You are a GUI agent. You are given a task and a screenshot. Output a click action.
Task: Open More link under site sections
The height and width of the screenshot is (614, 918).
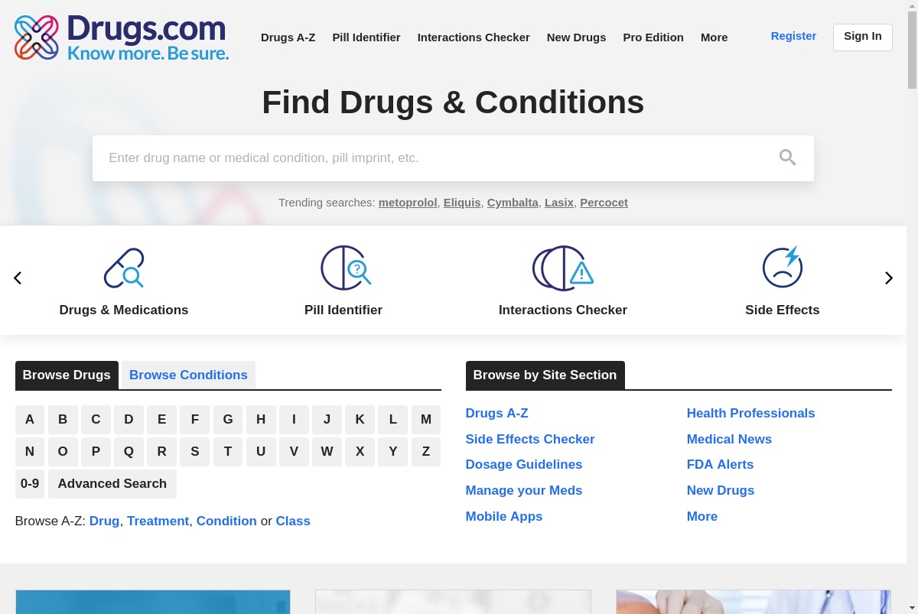(702, 517)
